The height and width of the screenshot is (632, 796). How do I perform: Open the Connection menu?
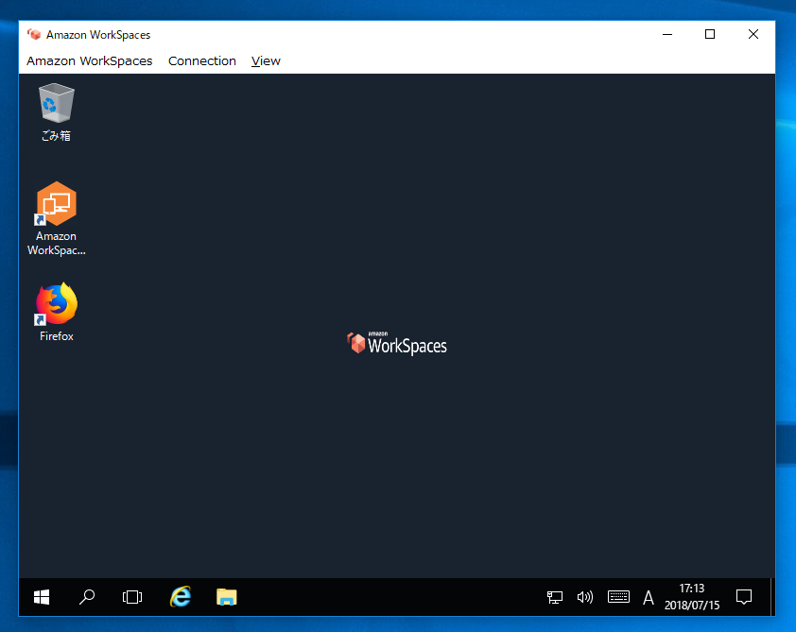(x=201, y=60)
